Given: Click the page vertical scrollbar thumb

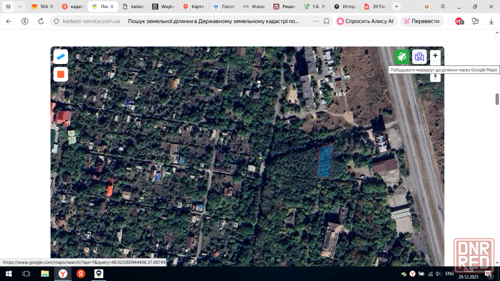Looking at the screenshot, I should tap(496, 99).
